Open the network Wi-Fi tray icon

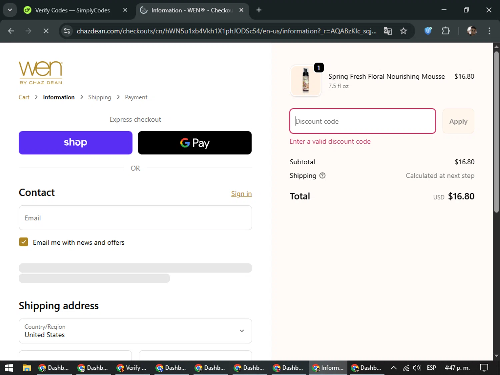pyautogui.click(x=406, y=368)
